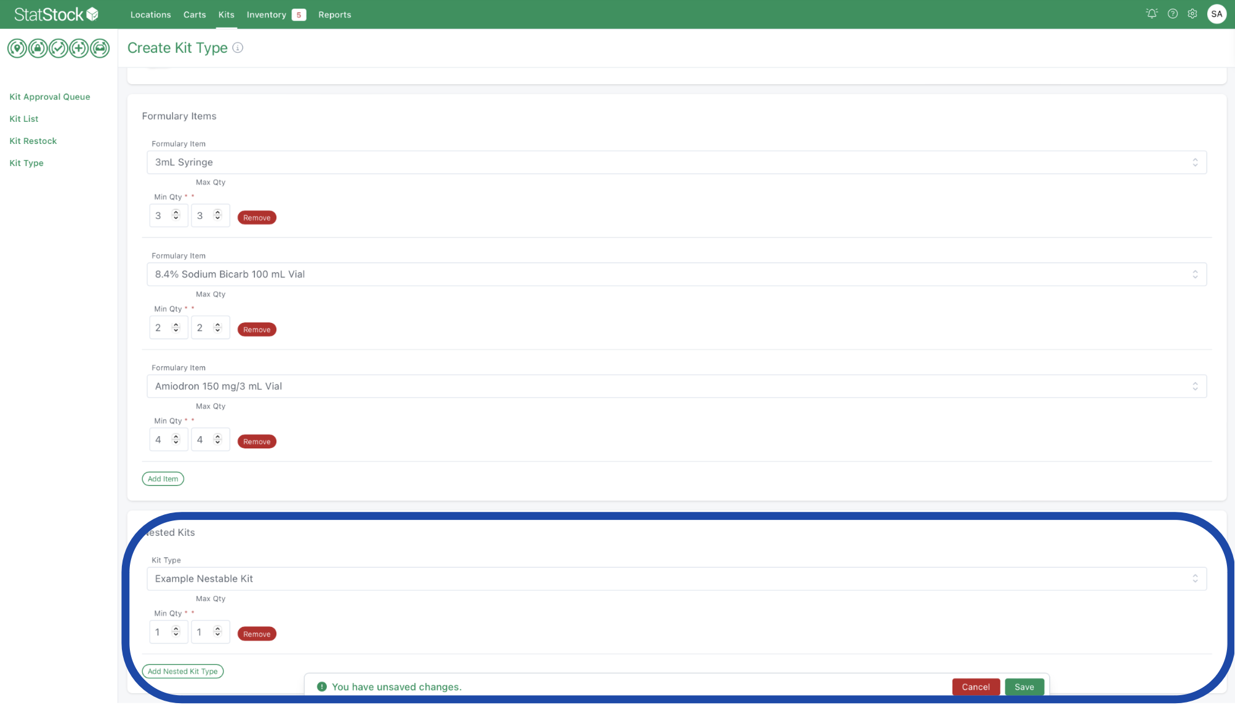The image size is (1235, 705).
Task: Remove the Example Nestable Kit
Action: (257, 634)
